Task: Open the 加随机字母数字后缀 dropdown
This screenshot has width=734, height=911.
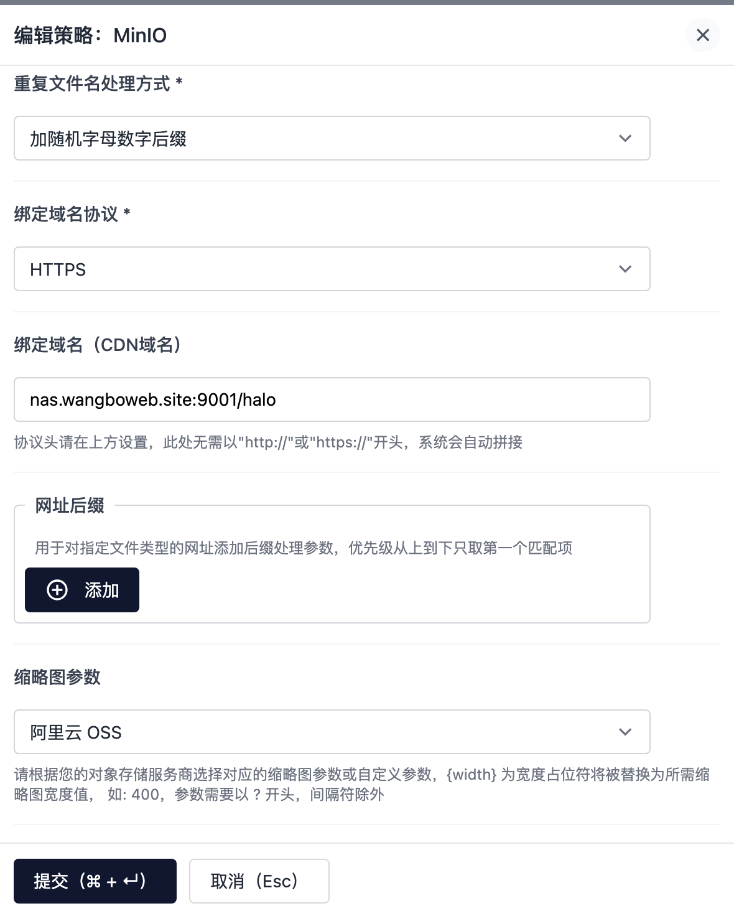Action: pos(332,138)
